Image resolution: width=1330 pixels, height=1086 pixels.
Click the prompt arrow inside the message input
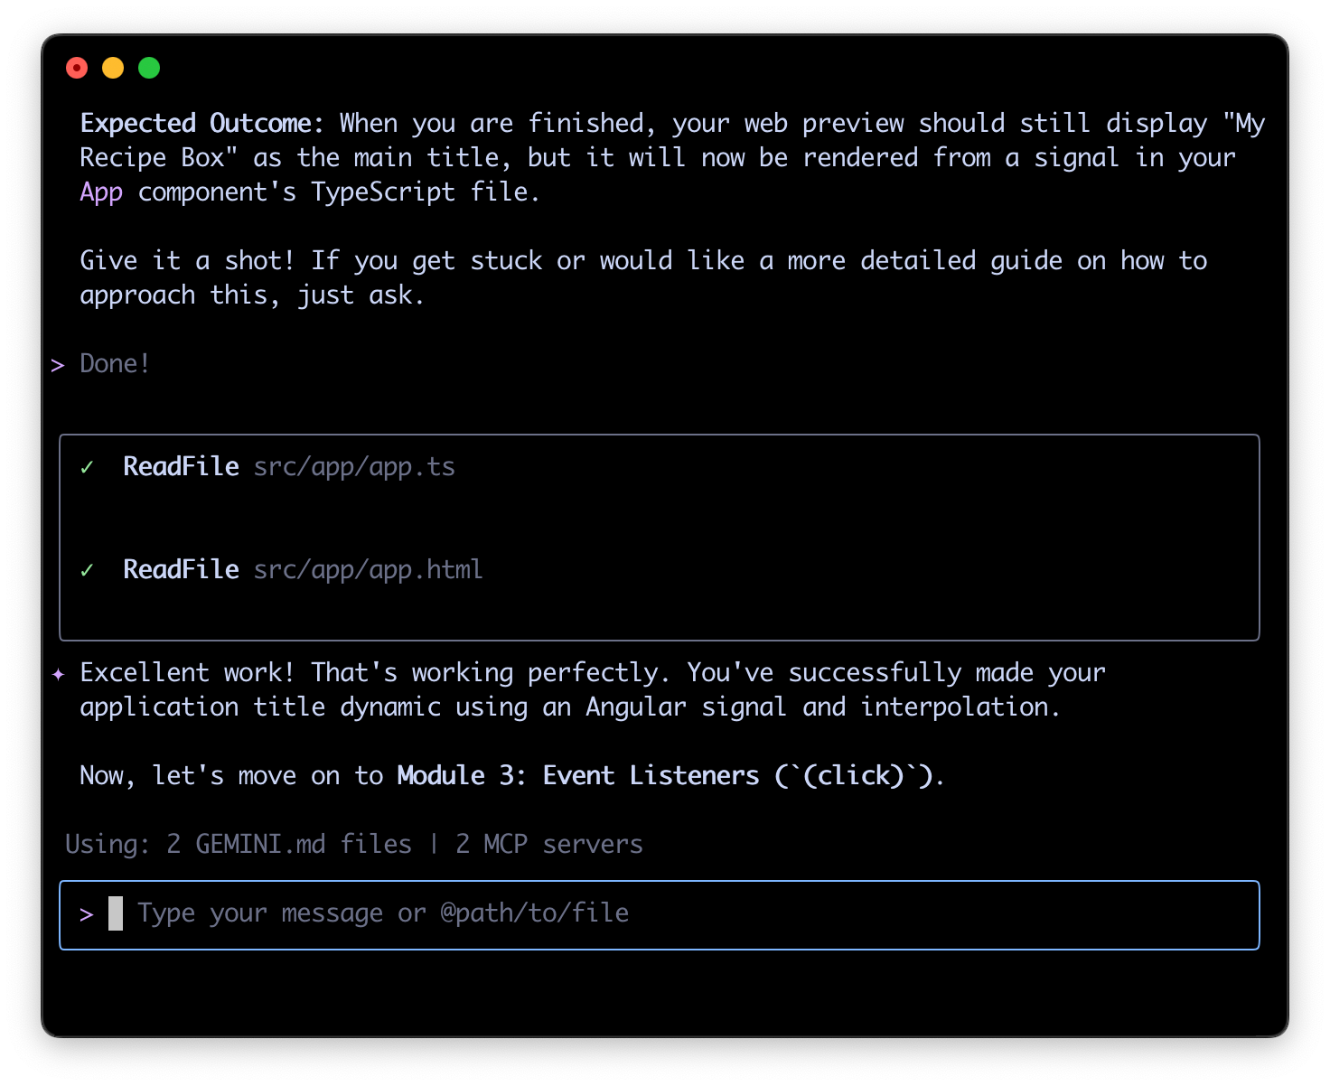(x=88, y=914)
